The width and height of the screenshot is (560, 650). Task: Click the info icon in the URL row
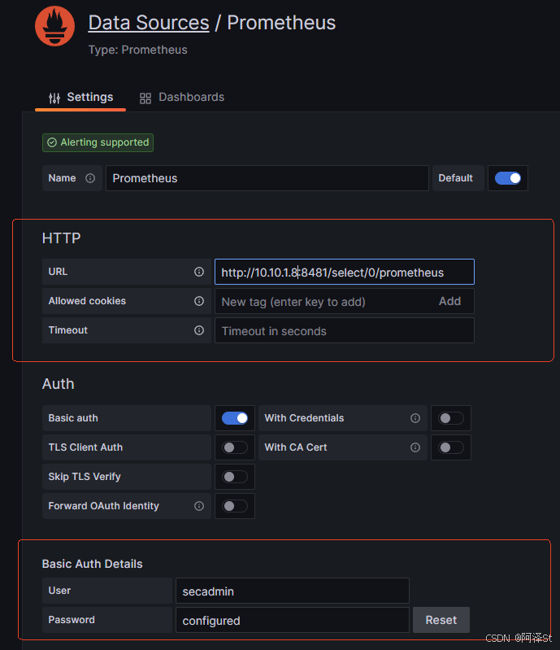199,272
